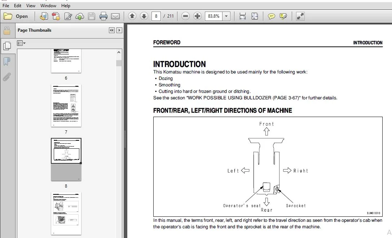Image resolution: width=392 pixels, height=238 pixels.
Task: Click the Page Thumbnails panel icon
Action: click(x=7, y=46)
